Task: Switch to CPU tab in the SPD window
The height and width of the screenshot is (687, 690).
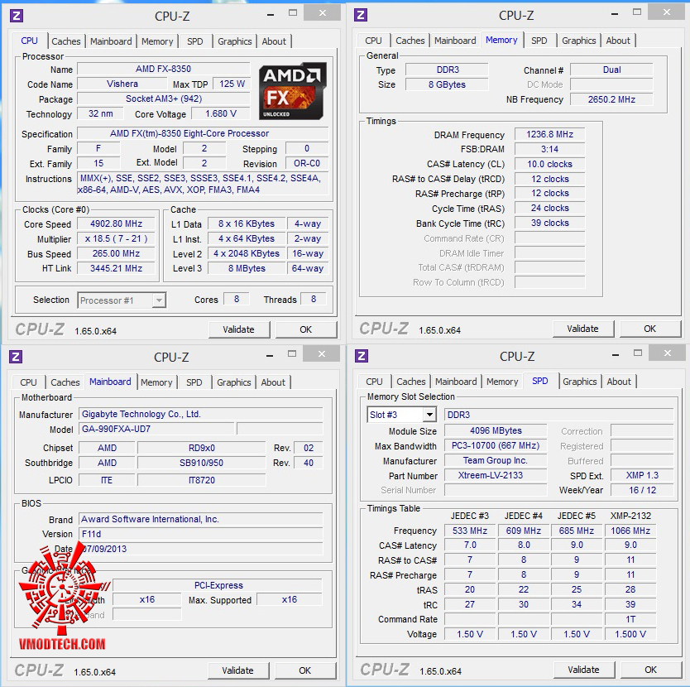Action: pos(374,382)
